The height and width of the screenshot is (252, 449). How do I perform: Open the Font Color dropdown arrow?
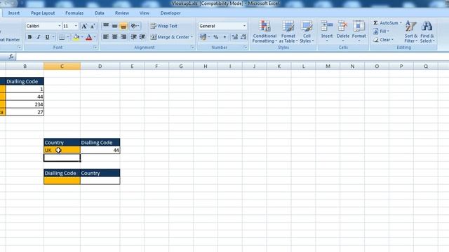tap(95, 37)
